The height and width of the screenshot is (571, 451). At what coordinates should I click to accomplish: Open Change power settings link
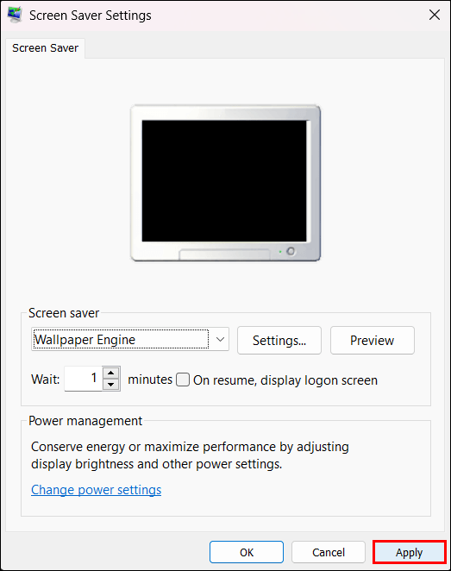pyautogui.click(x=96, y=490)
